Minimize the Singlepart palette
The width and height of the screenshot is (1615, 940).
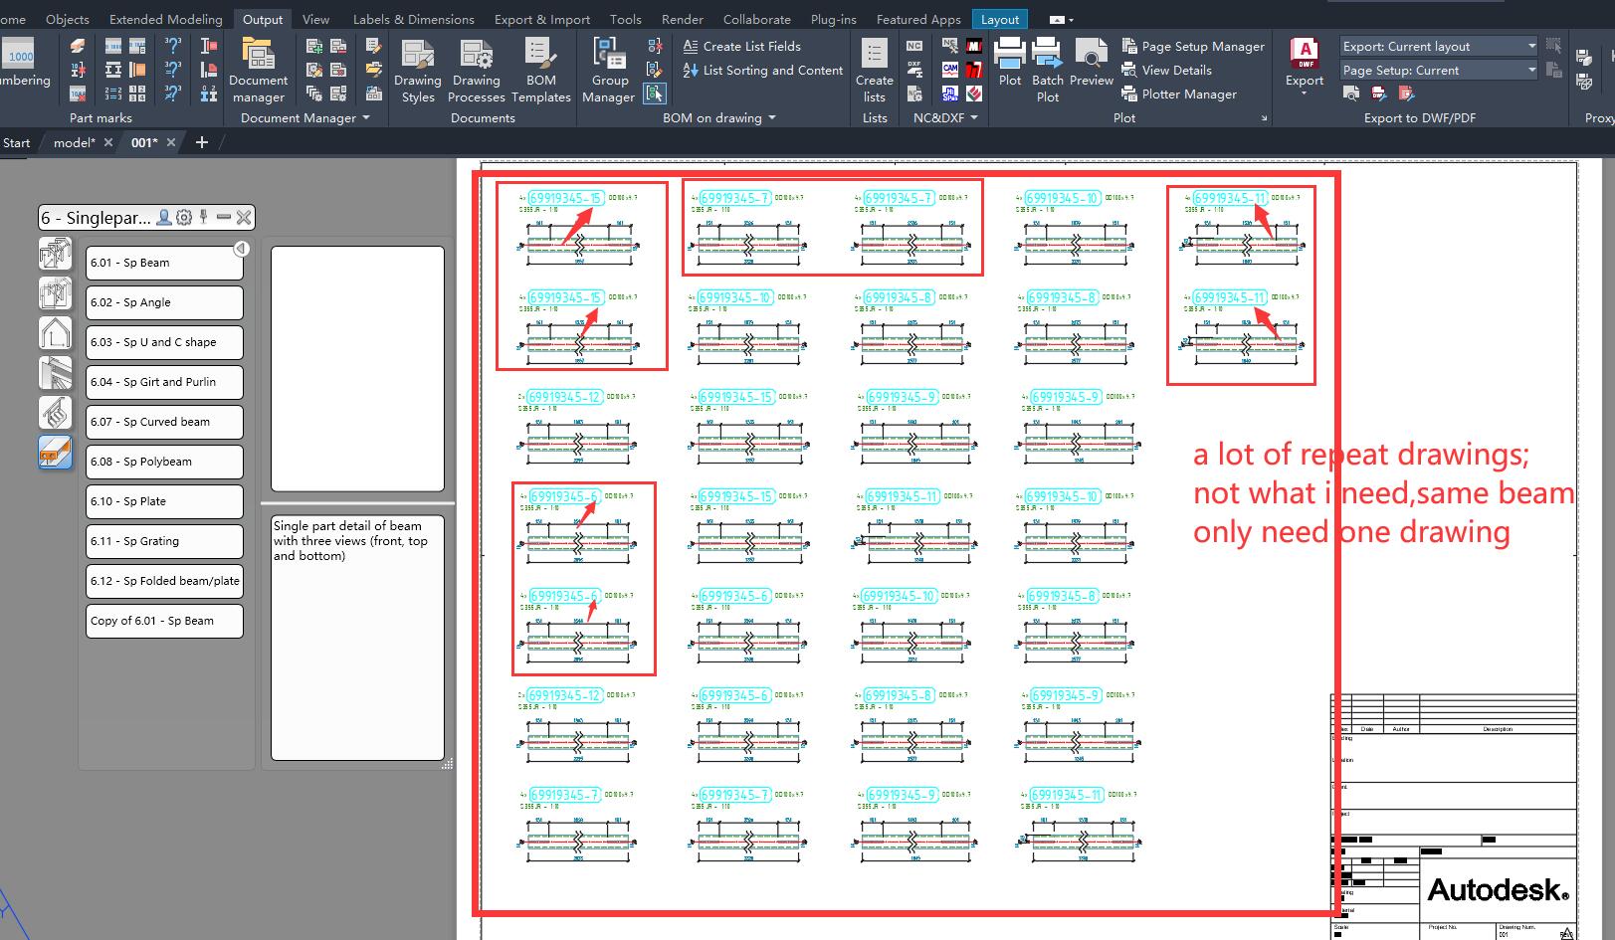pos(224,217)
